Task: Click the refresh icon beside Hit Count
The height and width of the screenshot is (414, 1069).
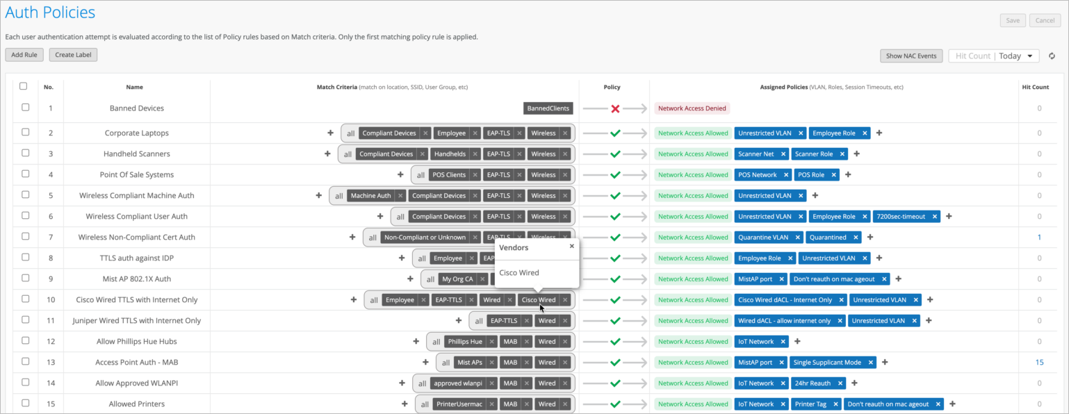Action: (1052, 56)
